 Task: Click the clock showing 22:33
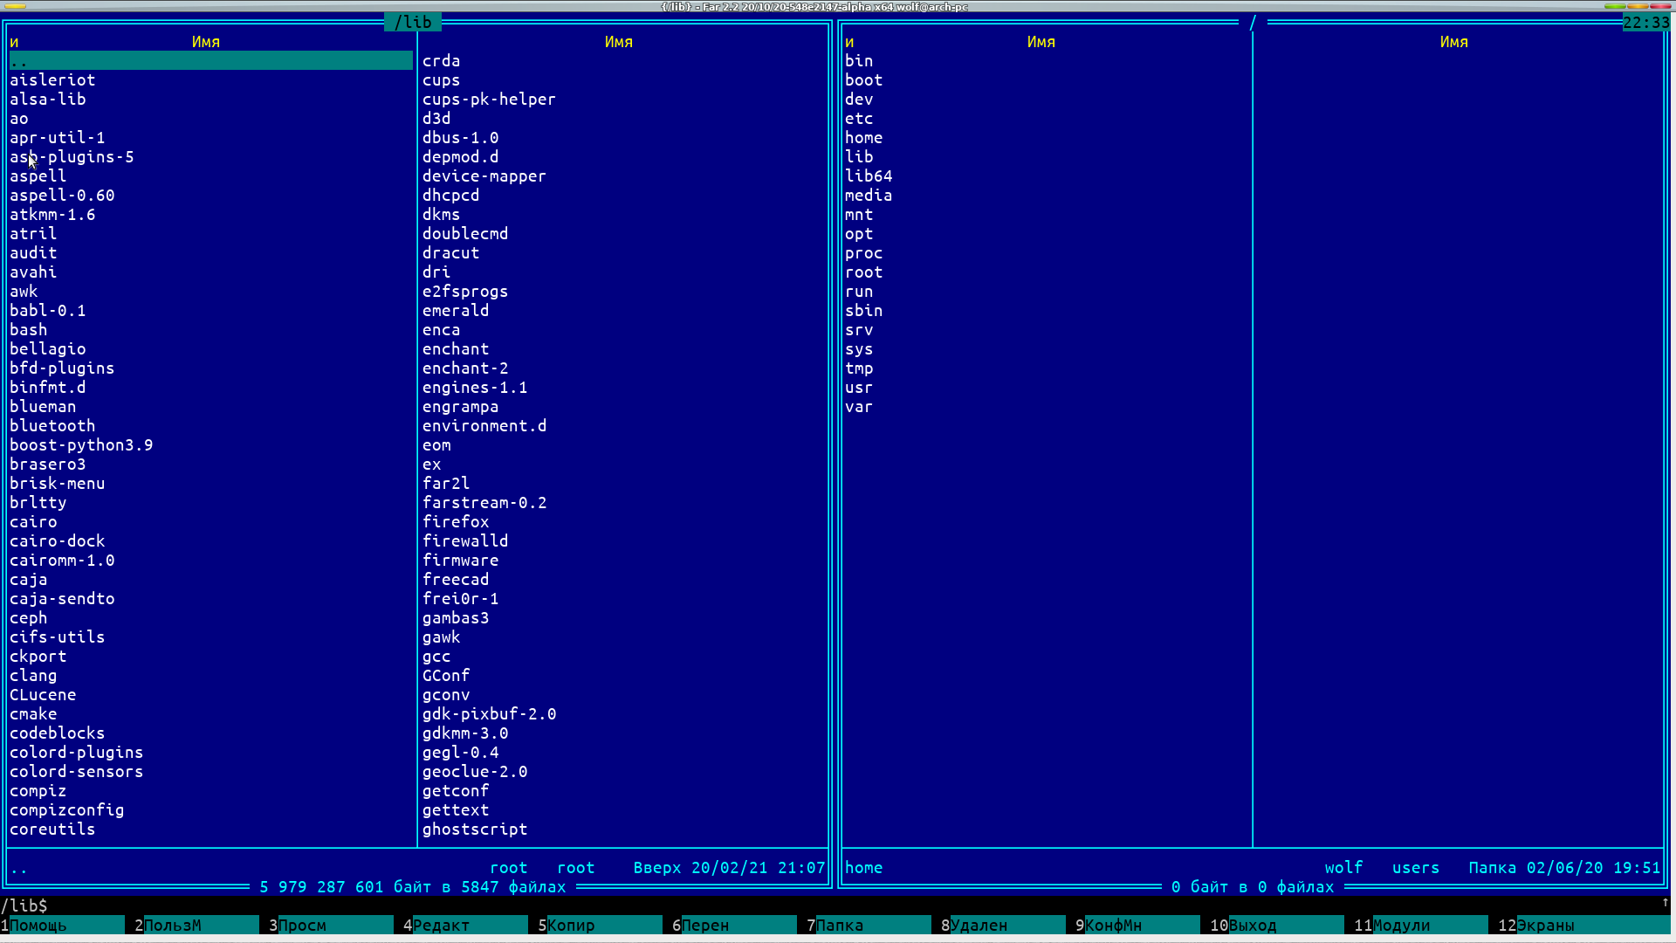coord(1645,23)
